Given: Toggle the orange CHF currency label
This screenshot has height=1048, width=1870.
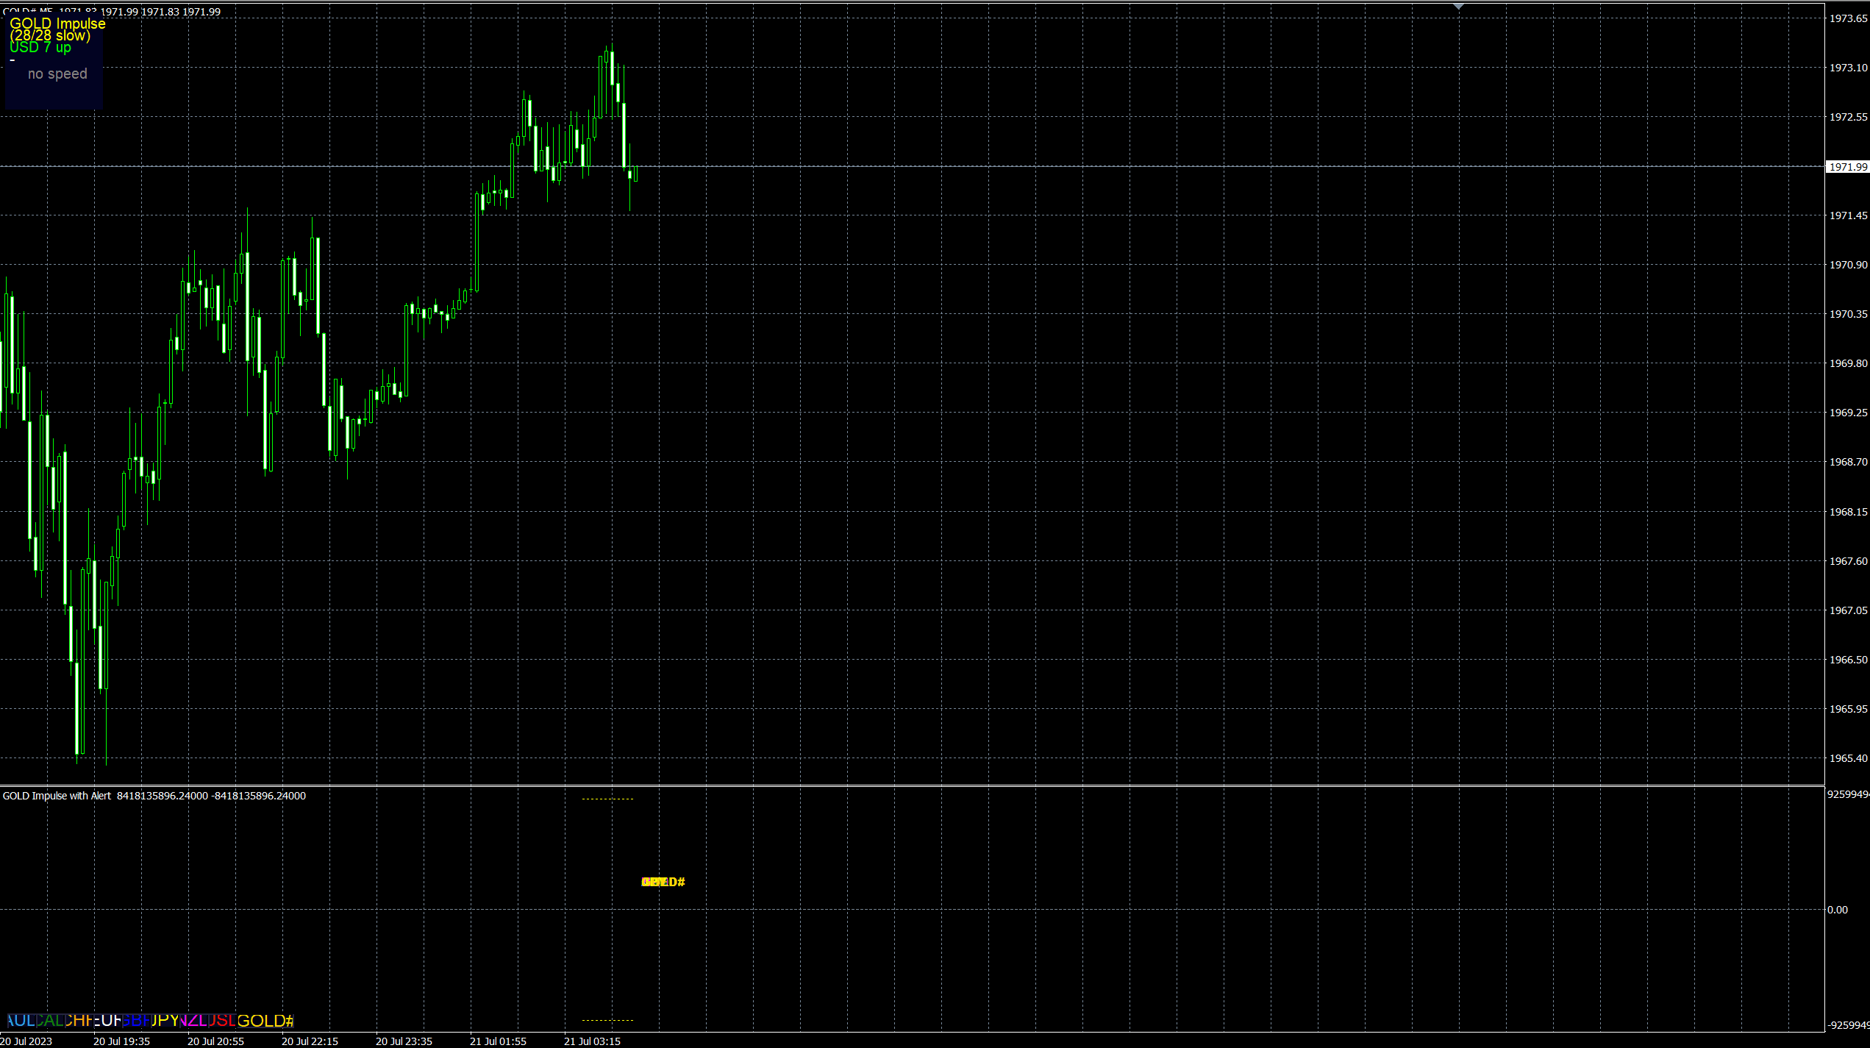Looking at the screenshot, I should 79,1021.
